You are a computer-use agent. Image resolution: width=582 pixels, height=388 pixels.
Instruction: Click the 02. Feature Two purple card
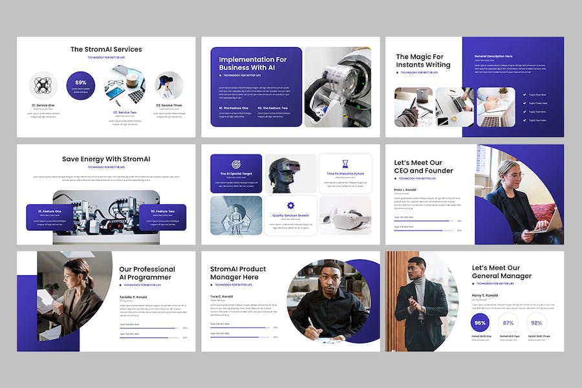coord(162,217)
